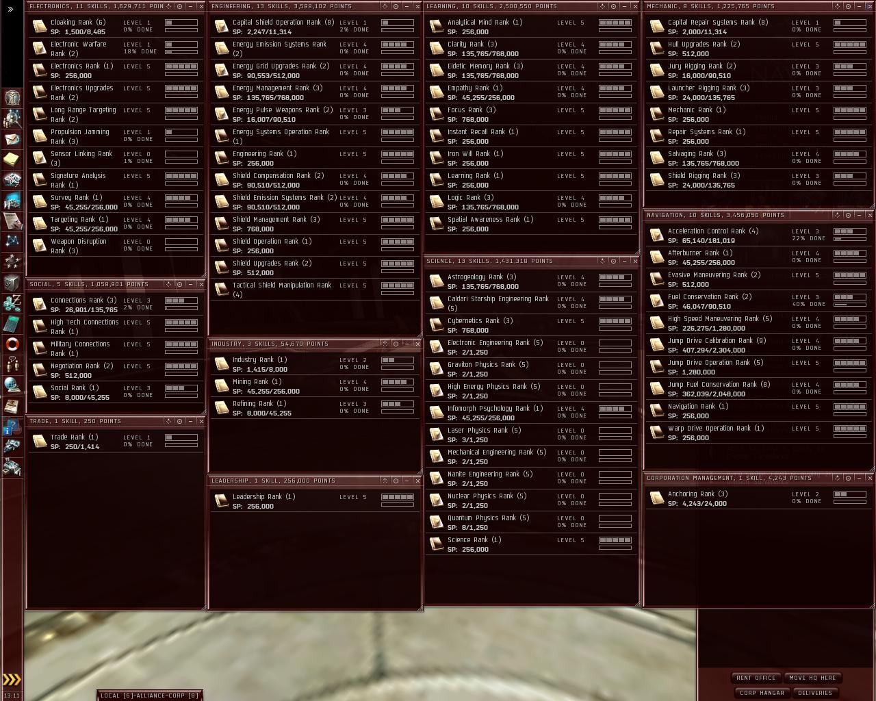
Task: Click the Acceleration Control skill book icon
Action: pyautogui.click(x=656, y=235)
